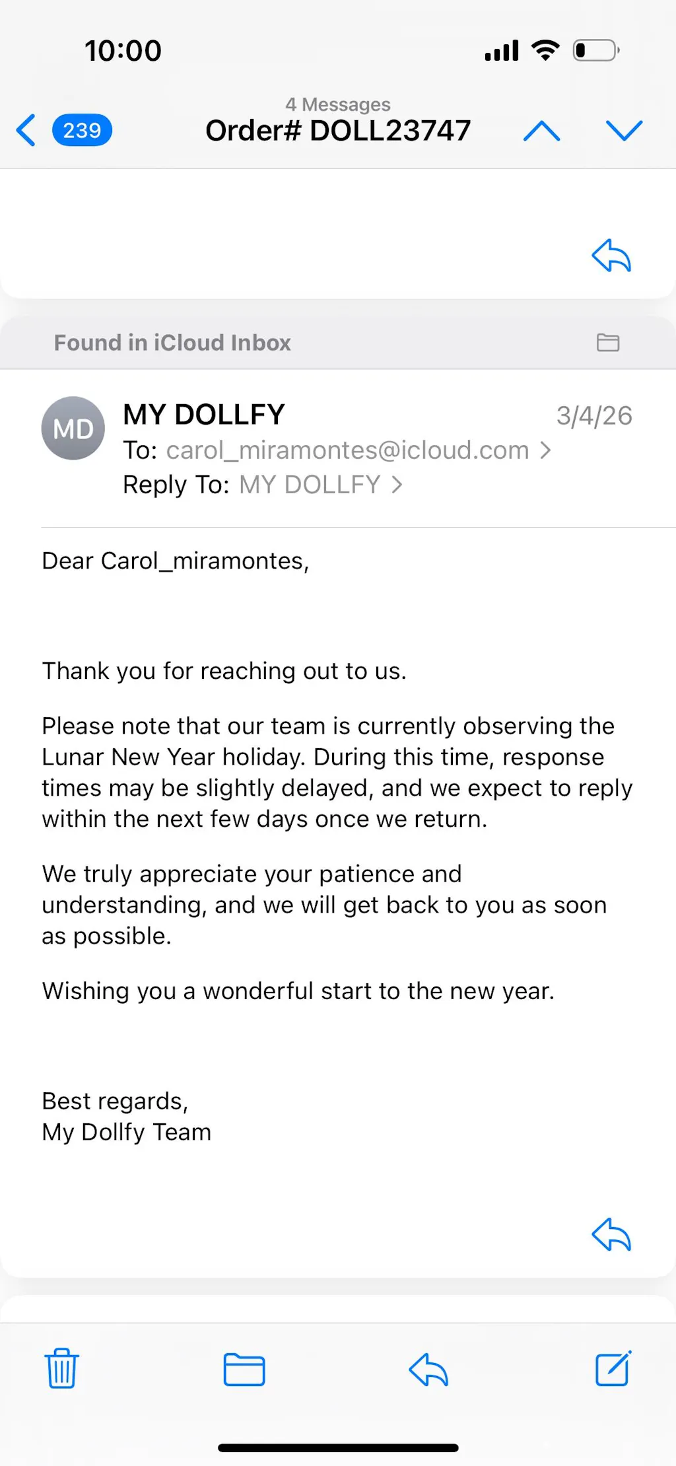Tap reply arrow below My Dollfy Team signature
Screen dimensions: 676x1466
pyautogui.click(x=611, y=1234)
